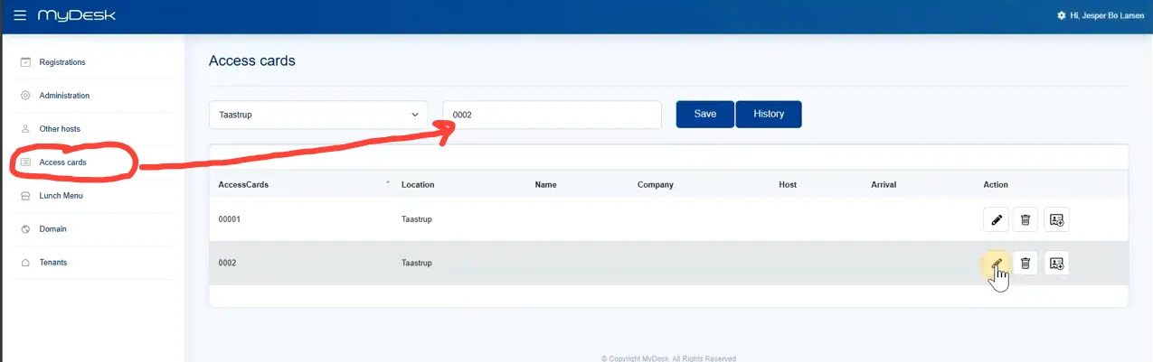Click the Administration gear icon in sidebar
The image size is (1153, 362).
pos(25,96)
